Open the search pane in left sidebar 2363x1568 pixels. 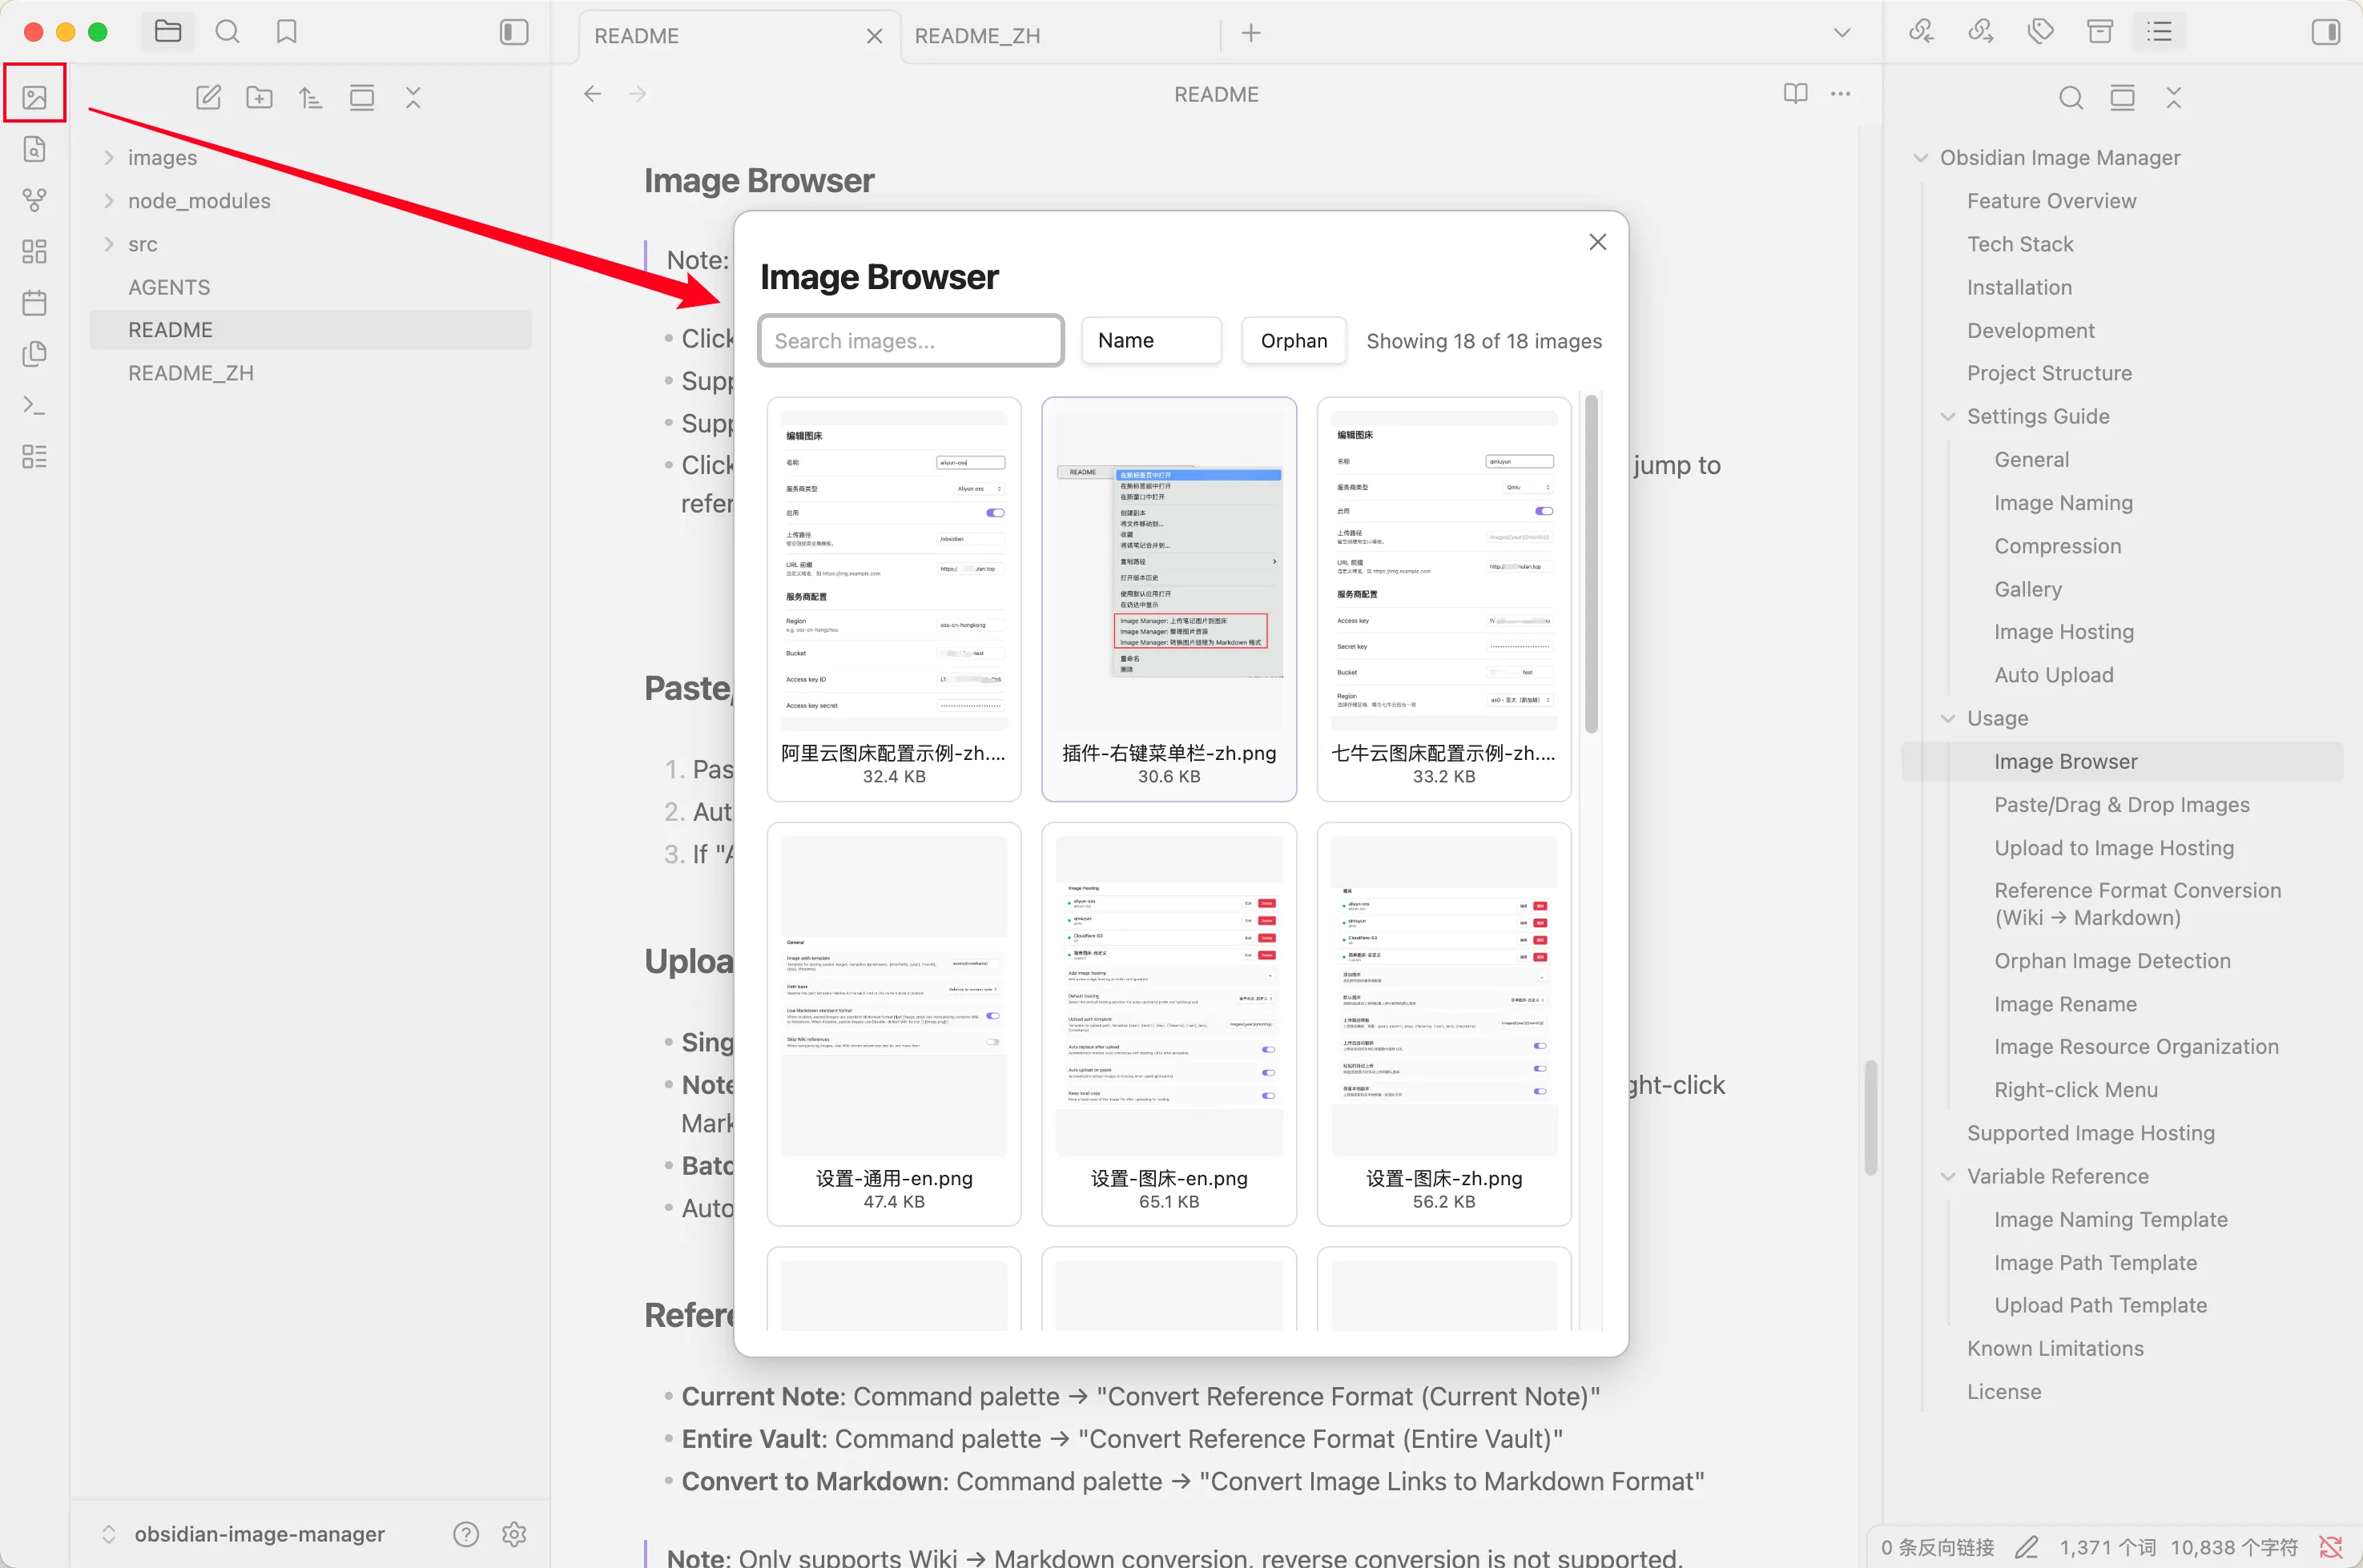(x=228, y=32)
